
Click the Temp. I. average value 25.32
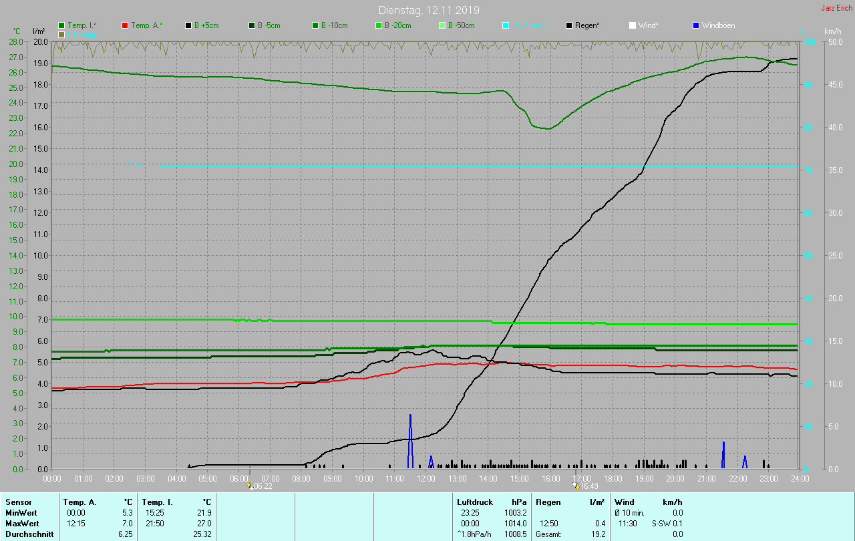coord(202,534)
